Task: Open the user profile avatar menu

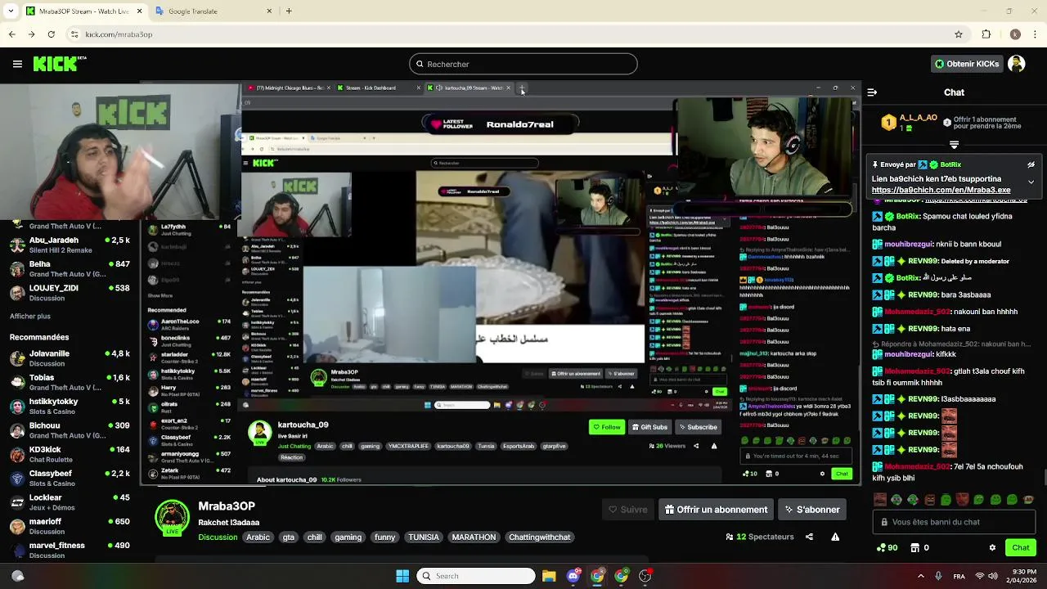Action: tap(1016, 64)
